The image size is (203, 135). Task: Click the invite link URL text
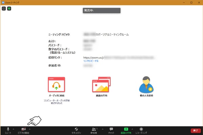(x=119, y=58)
